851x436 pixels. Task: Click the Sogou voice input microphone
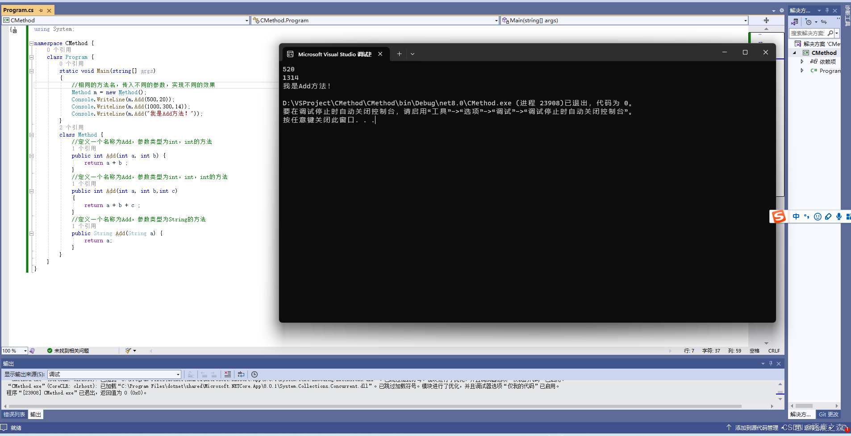[839, 216]
